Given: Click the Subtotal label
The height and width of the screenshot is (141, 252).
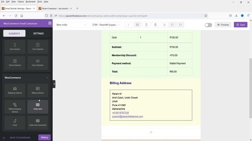Looking at the screenshot, I should click(117, 47).
